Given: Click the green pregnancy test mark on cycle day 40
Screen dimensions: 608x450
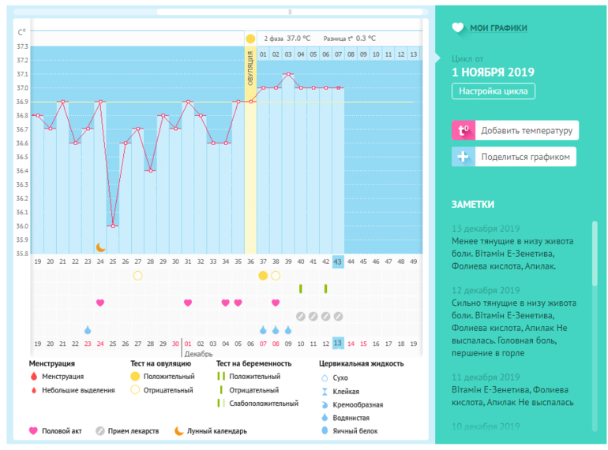Looking at the screenshot, I should click(x=301, y=288).
